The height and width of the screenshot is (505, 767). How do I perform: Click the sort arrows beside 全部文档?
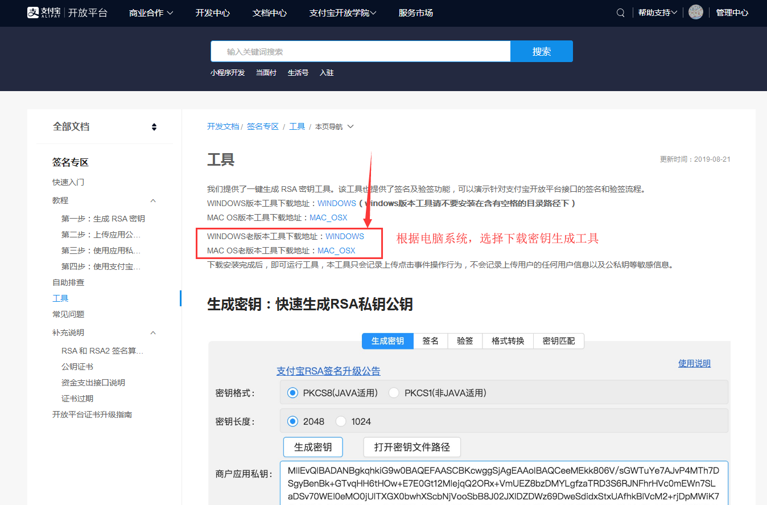(154, 127)
